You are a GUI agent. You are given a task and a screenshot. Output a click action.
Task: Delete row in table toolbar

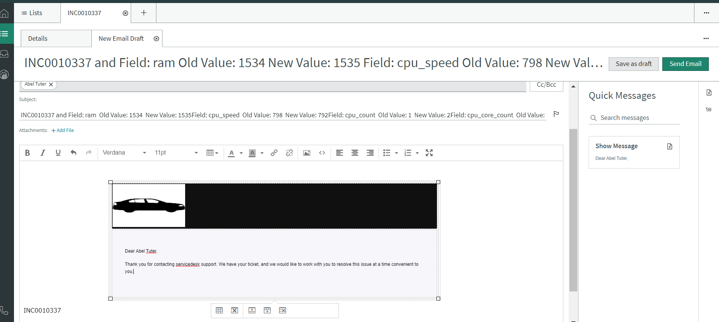(283, 310)
